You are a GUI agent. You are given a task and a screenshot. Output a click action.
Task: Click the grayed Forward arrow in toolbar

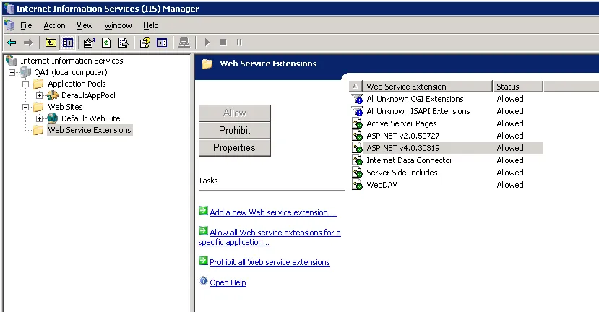[28, 43]
